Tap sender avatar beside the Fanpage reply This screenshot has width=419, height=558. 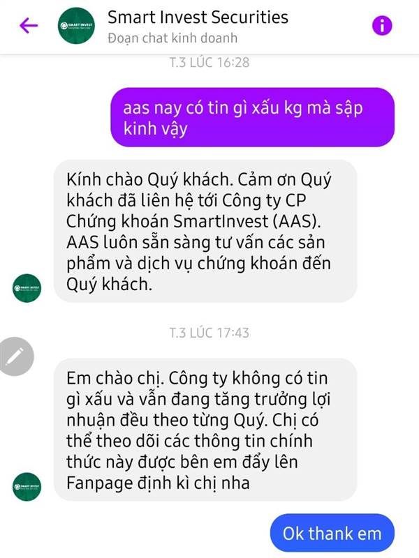click(27, 486)
